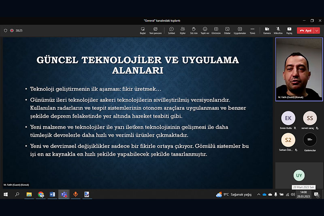
Task: Open Microsoft Word from the taskbar
Action: (52, 195)
